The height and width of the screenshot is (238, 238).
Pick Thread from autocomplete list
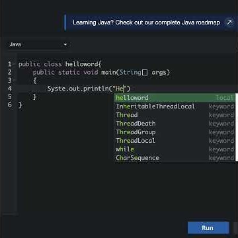click(x=175, y=115)
